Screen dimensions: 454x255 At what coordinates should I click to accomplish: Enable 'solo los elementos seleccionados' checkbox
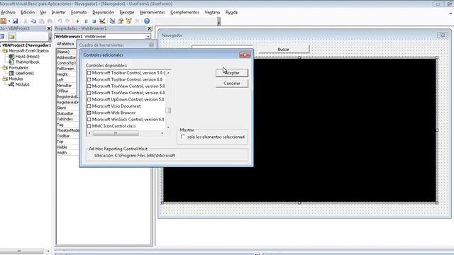(x=183, y=137)
